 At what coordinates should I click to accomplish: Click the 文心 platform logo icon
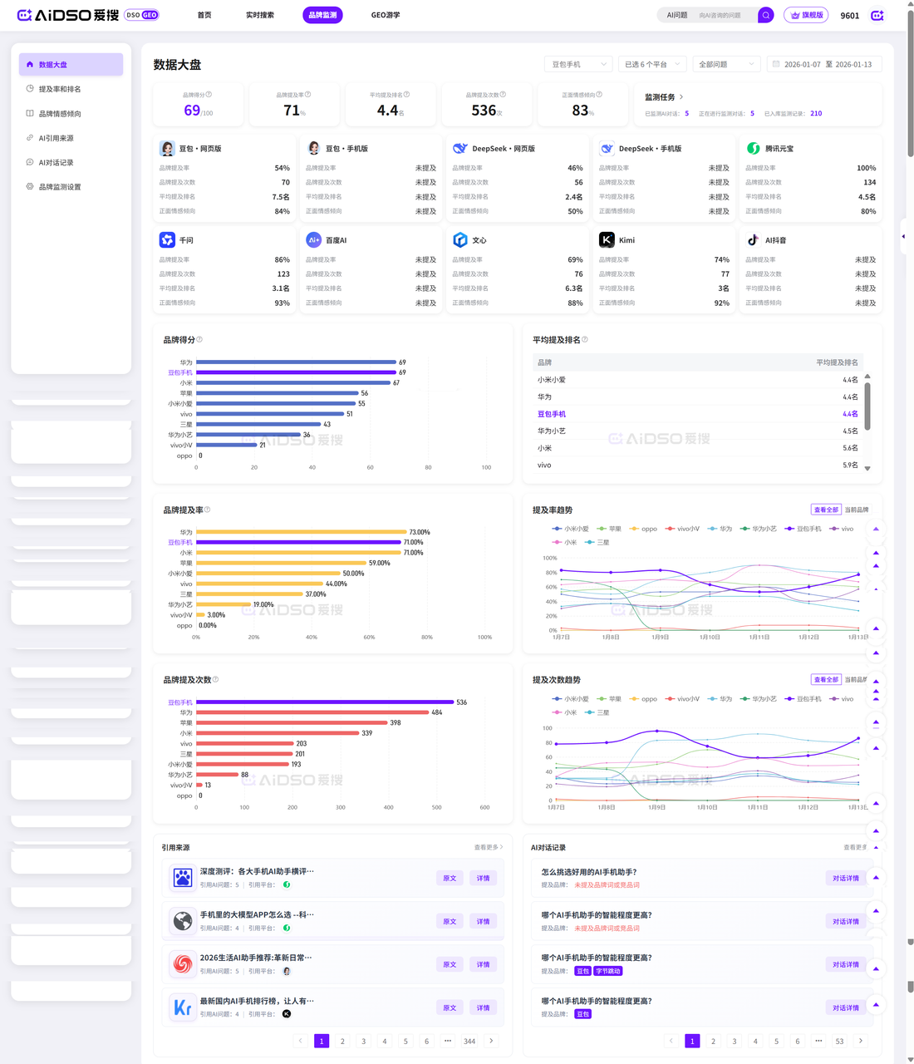459,239
